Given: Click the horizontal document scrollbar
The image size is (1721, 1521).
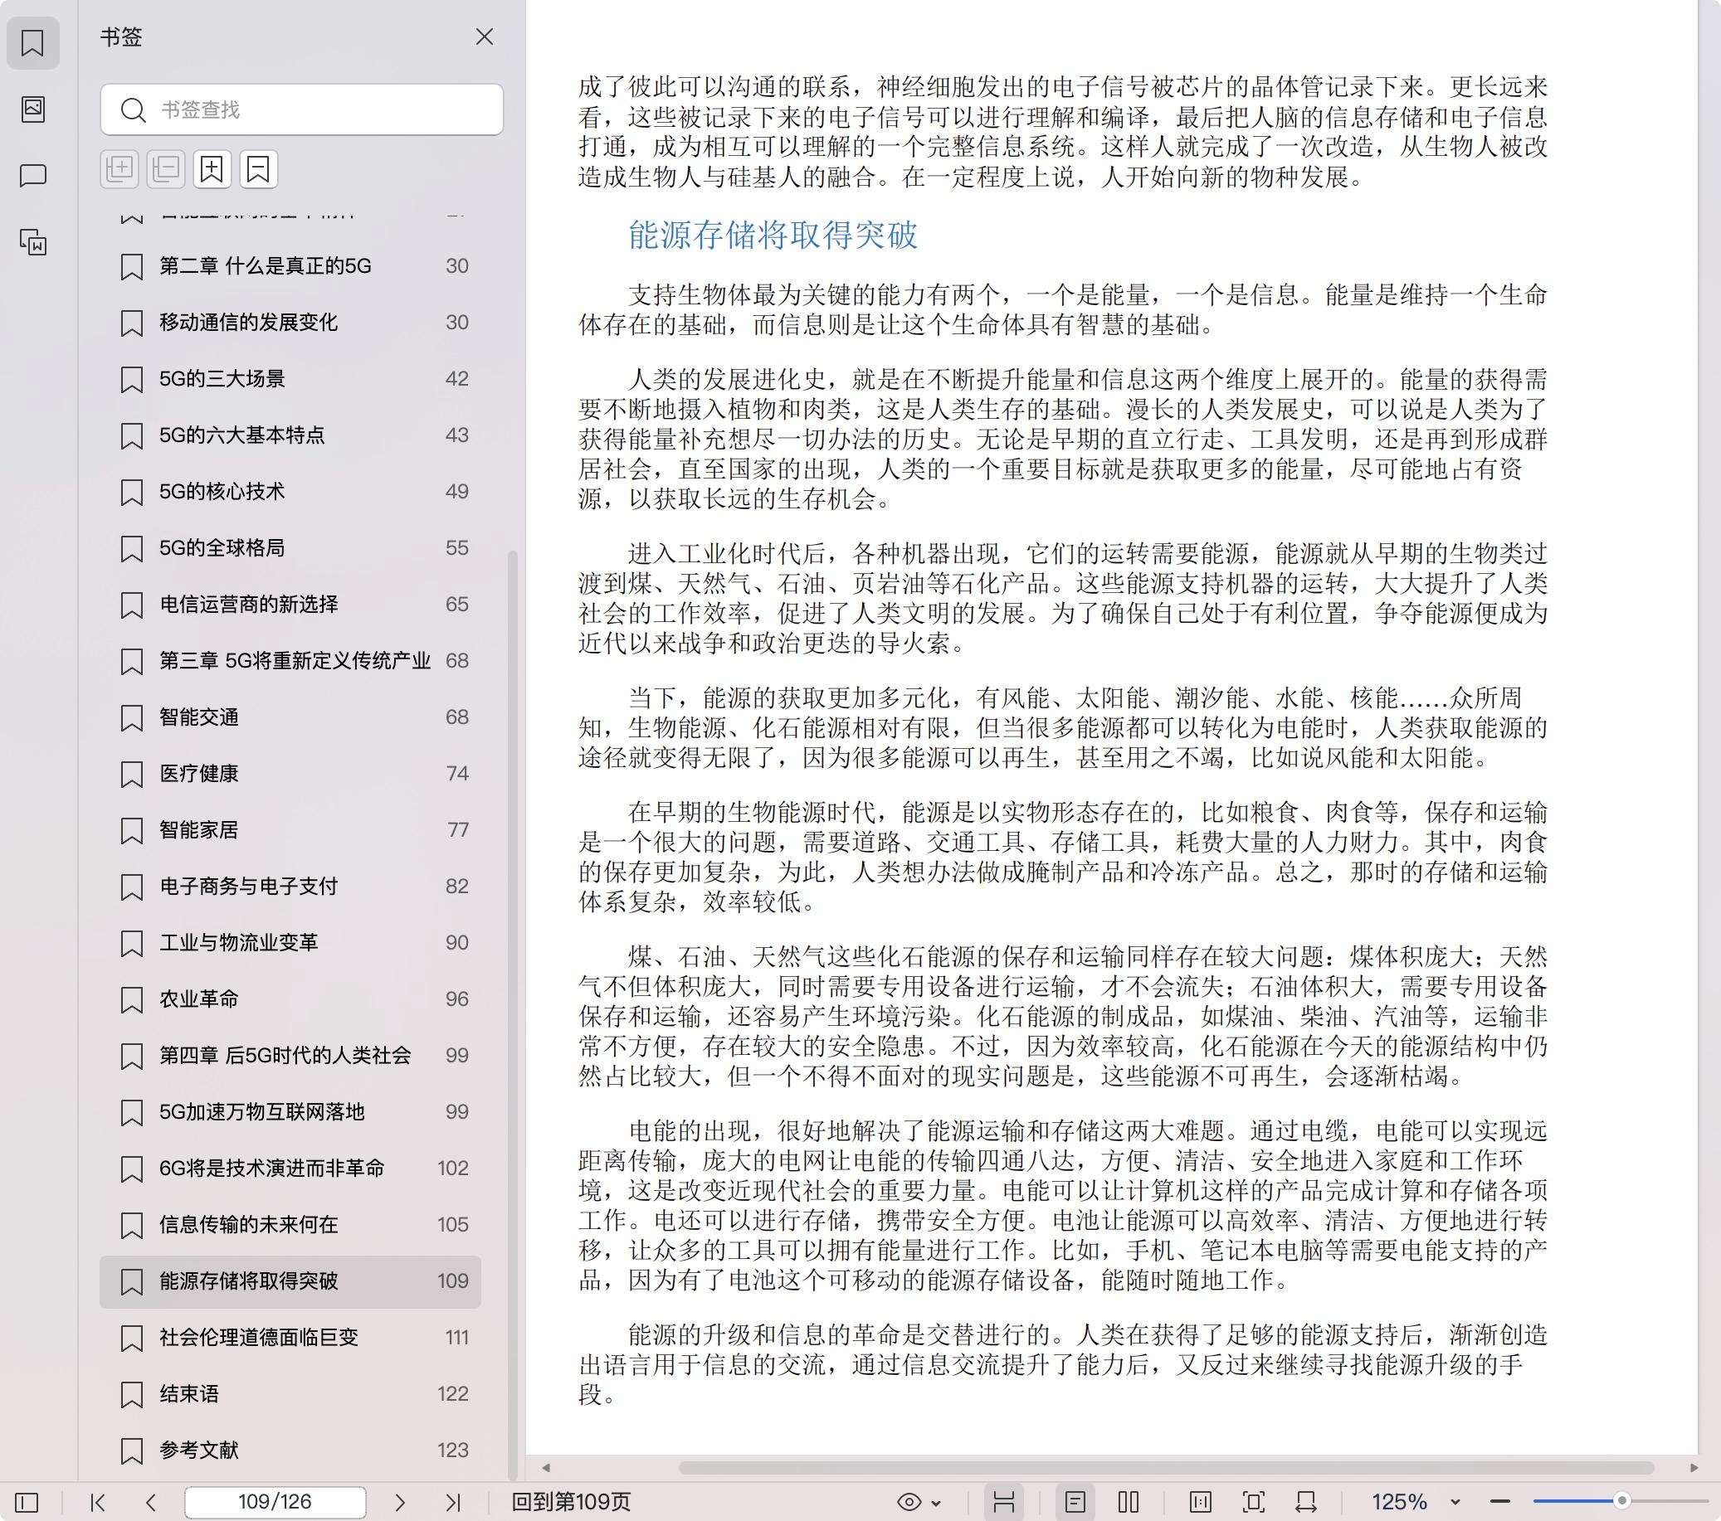Looking at the screenshot, I should tap(1166, 1467).
